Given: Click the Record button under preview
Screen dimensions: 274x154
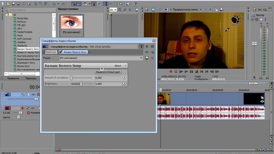Looking at the screenshot, I should click(x=171, y=71).
